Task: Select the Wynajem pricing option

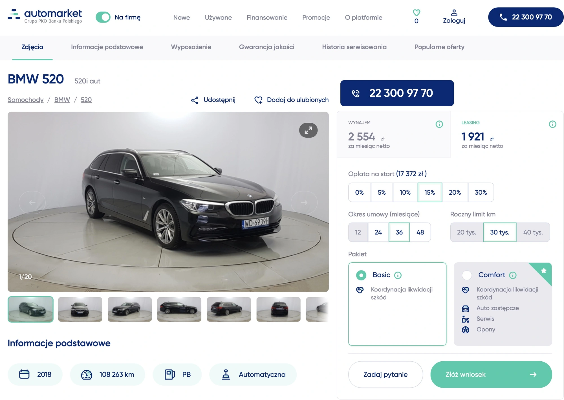Action: [393, 135]
